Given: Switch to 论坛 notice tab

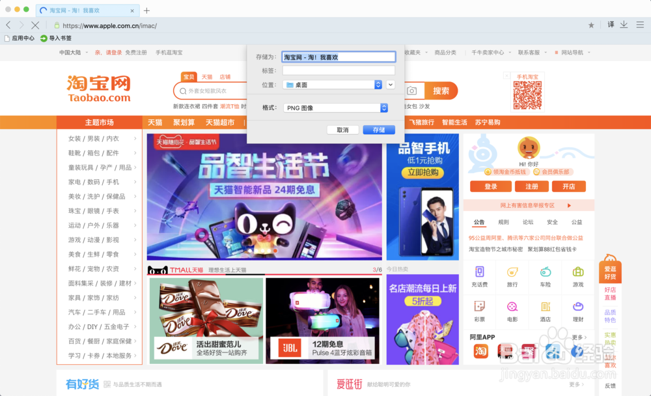Looking at the screenshot, I should click(x=528, y=222).
